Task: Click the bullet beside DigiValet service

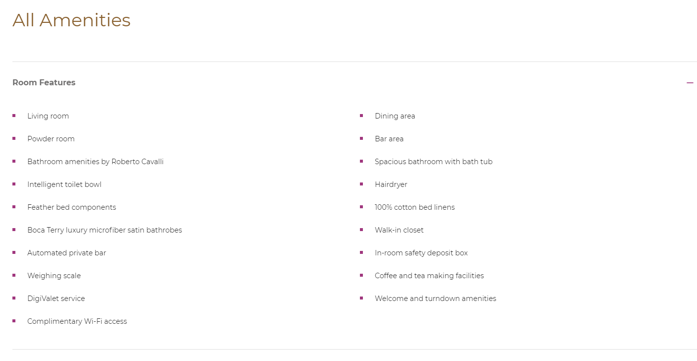Action: pyautogui.click(x=14, y=298)
